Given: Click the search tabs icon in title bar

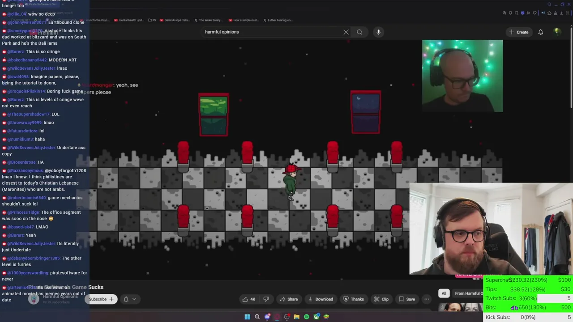Looking at the screenshot, I should 549,4.
